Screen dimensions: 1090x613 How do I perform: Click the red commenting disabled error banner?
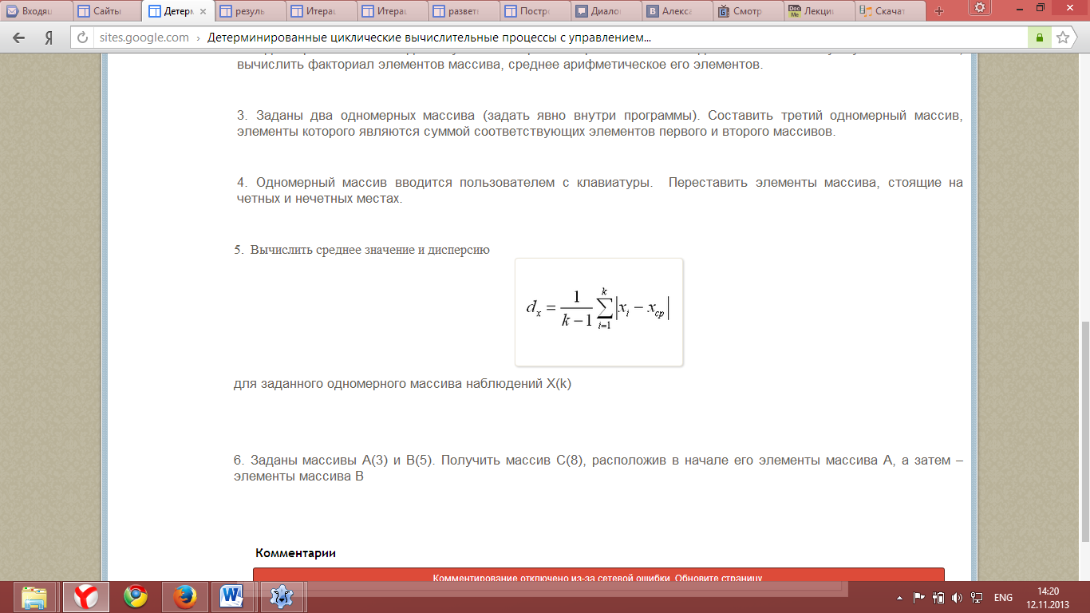pyautogui.click(x=598, y=575)
